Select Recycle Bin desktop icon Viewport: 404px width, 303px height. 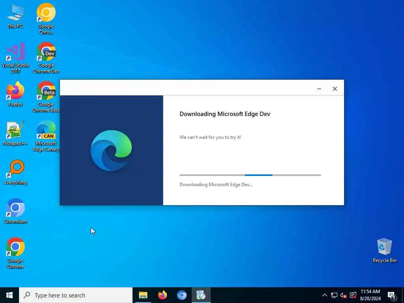point(384,251)
